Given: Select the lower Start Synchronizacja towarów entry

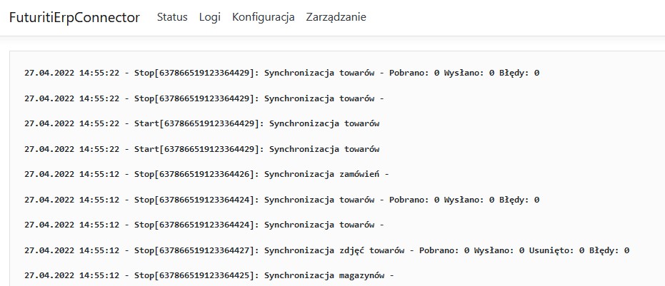Looking at the screenshot, I should coord(201,149).
